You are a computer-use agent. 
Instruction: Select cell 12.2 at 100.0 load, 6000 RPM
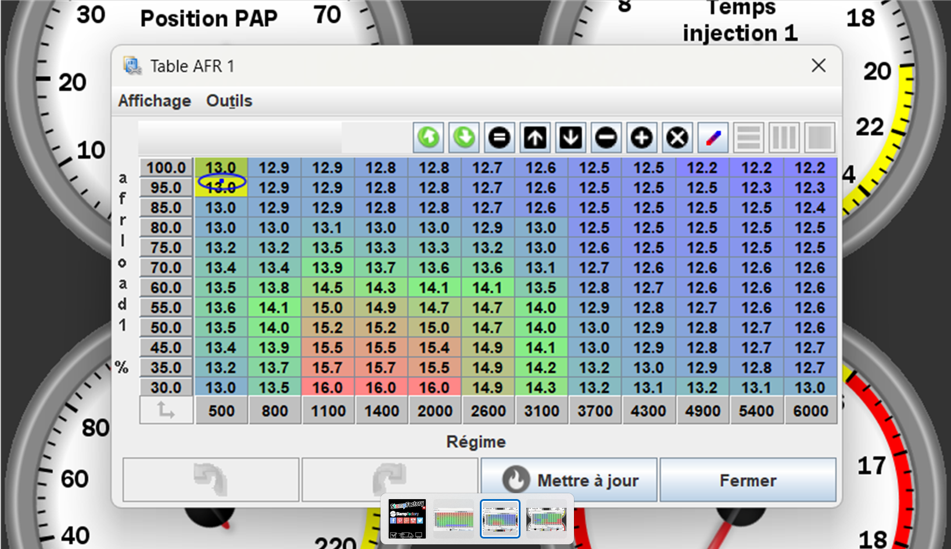(810, 168)
